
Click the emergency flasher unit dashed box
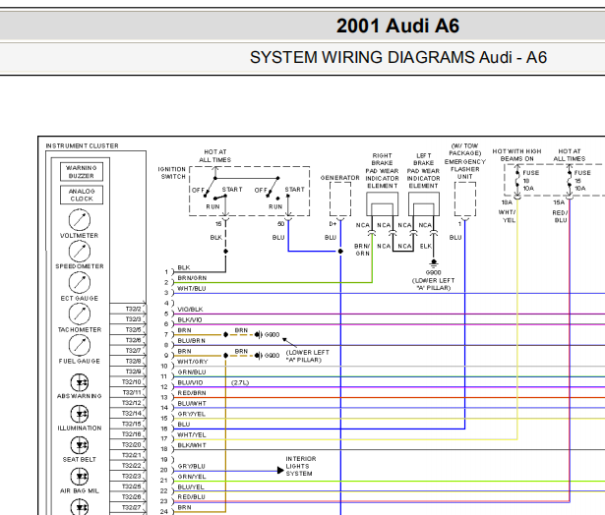click(465, 199)
